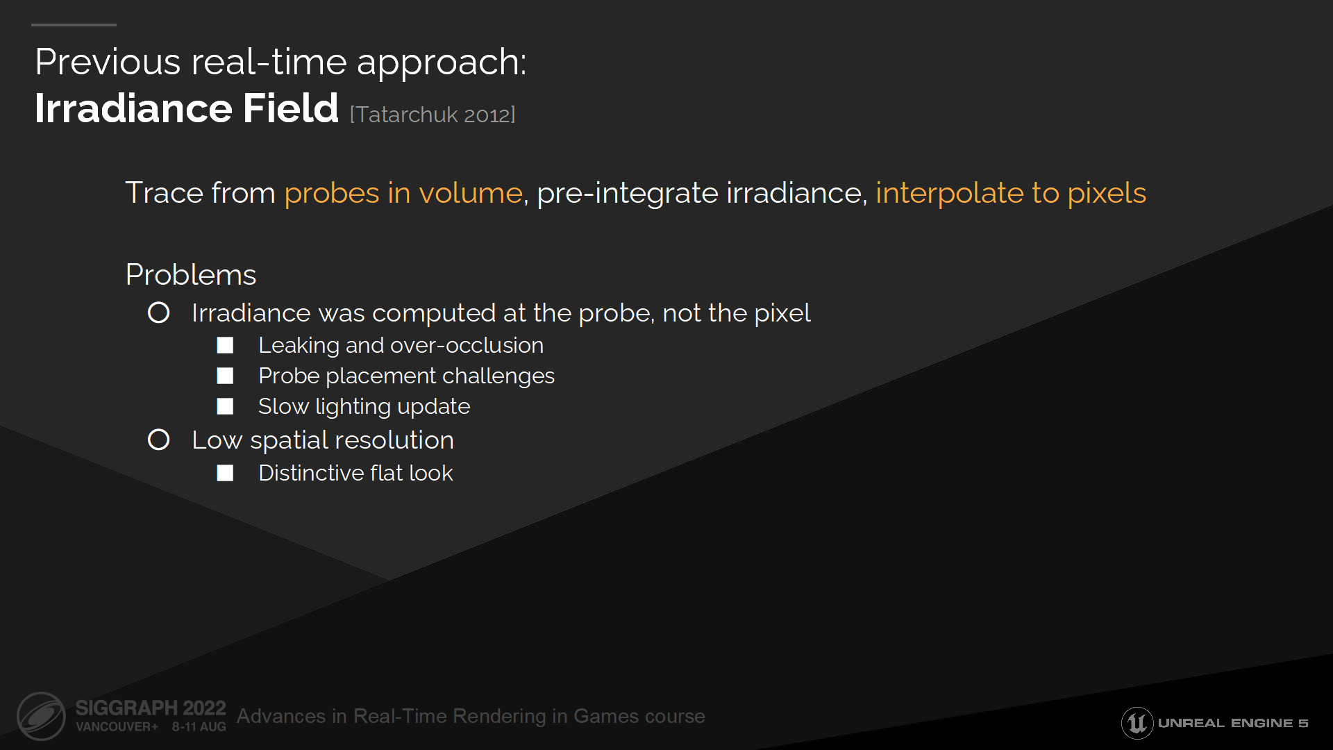Toggle the checkbox next to 'Distinctive flat look'

(228, 474)
